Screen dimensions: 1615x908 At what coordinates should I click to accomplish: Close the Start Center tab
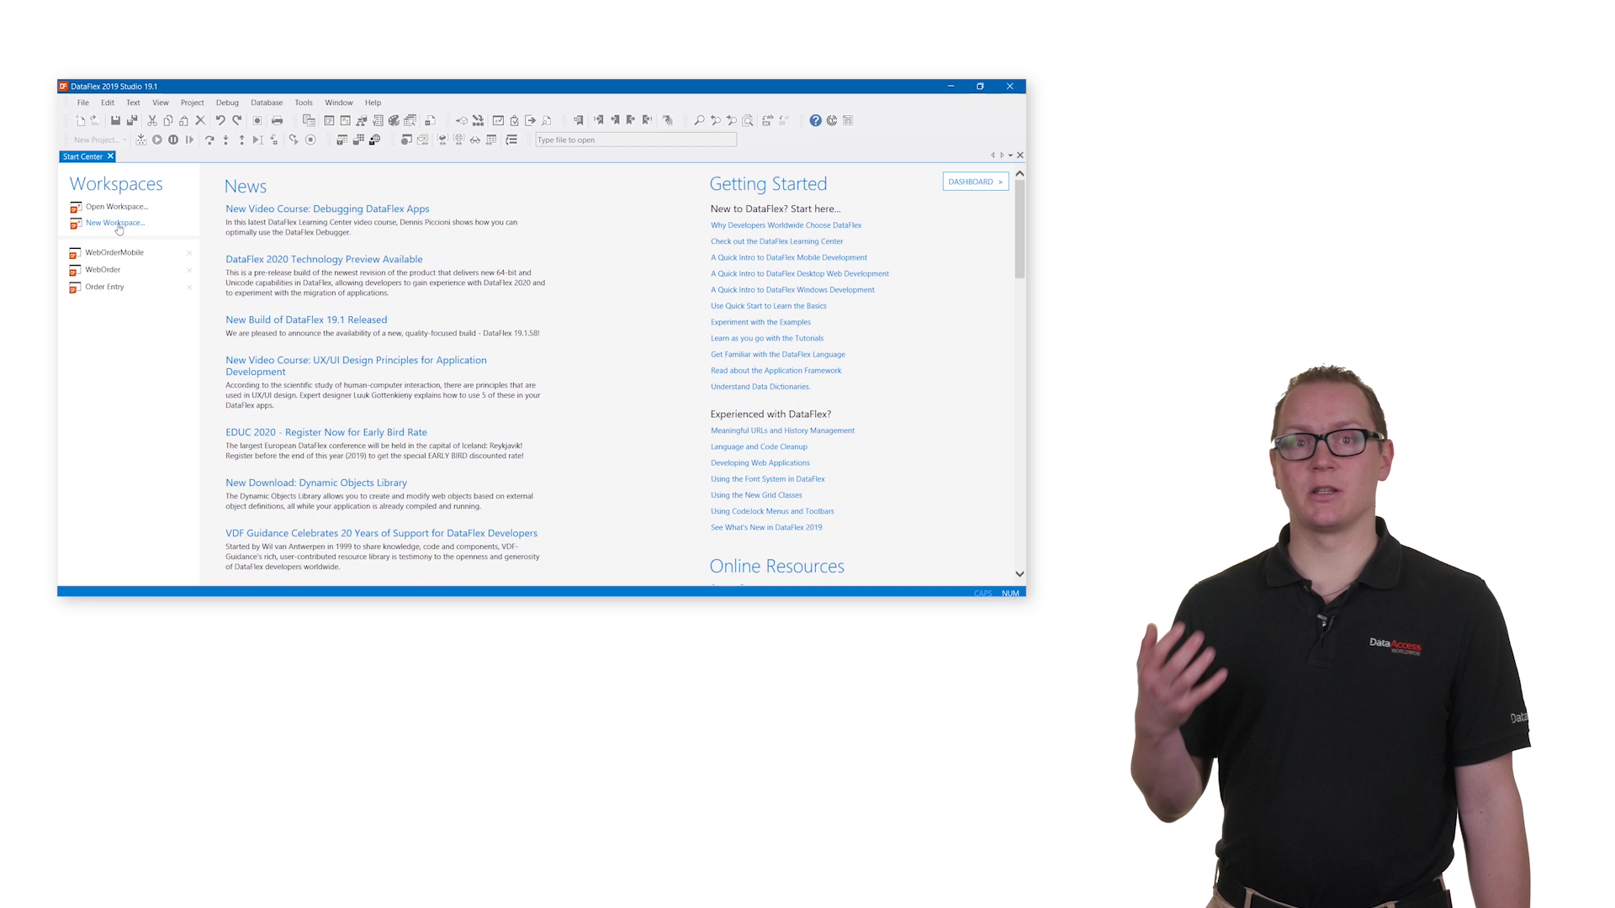(x=110, y=156)
